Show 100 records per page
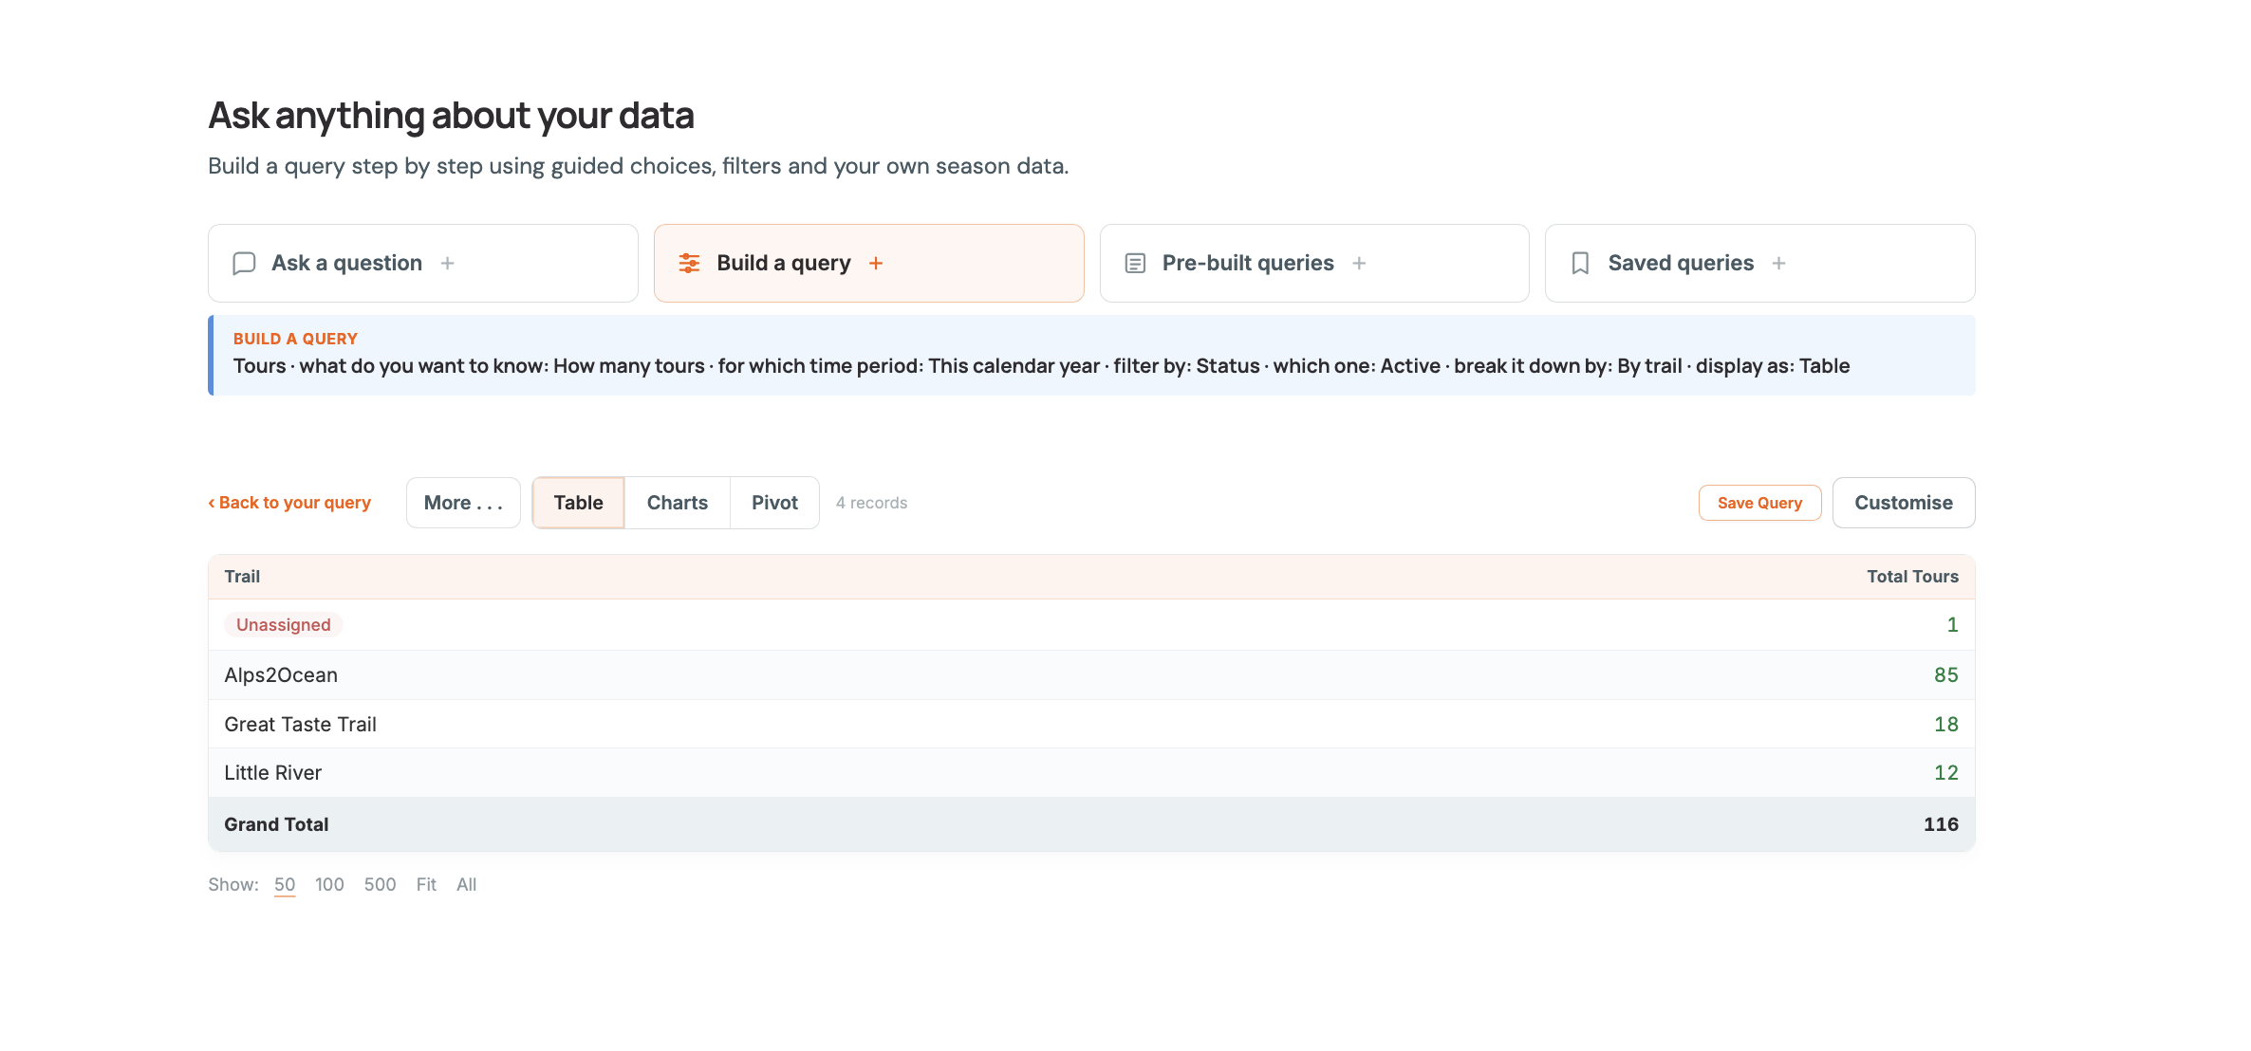Screen dimensions: 2251x1051 click(x=329, y=884)
